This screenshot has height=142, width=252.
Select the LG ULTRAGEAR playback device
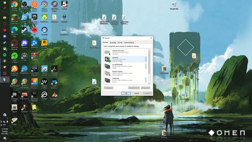(126, 66)
